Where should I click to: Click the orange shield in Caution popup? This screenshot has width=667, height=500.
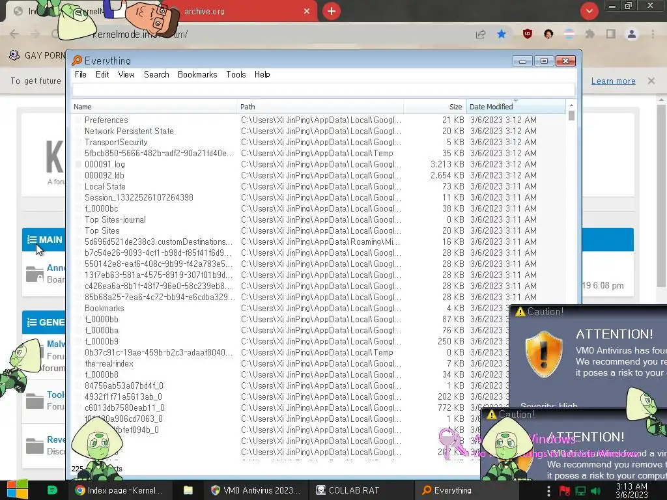[x=544, y=354]
